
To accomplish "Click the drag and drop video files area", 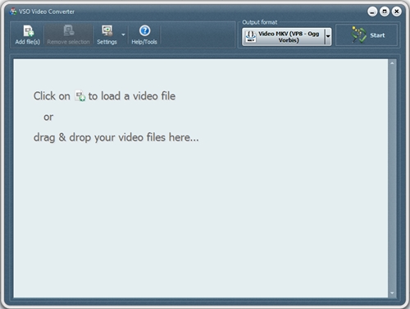I will [x=201, y=178].
